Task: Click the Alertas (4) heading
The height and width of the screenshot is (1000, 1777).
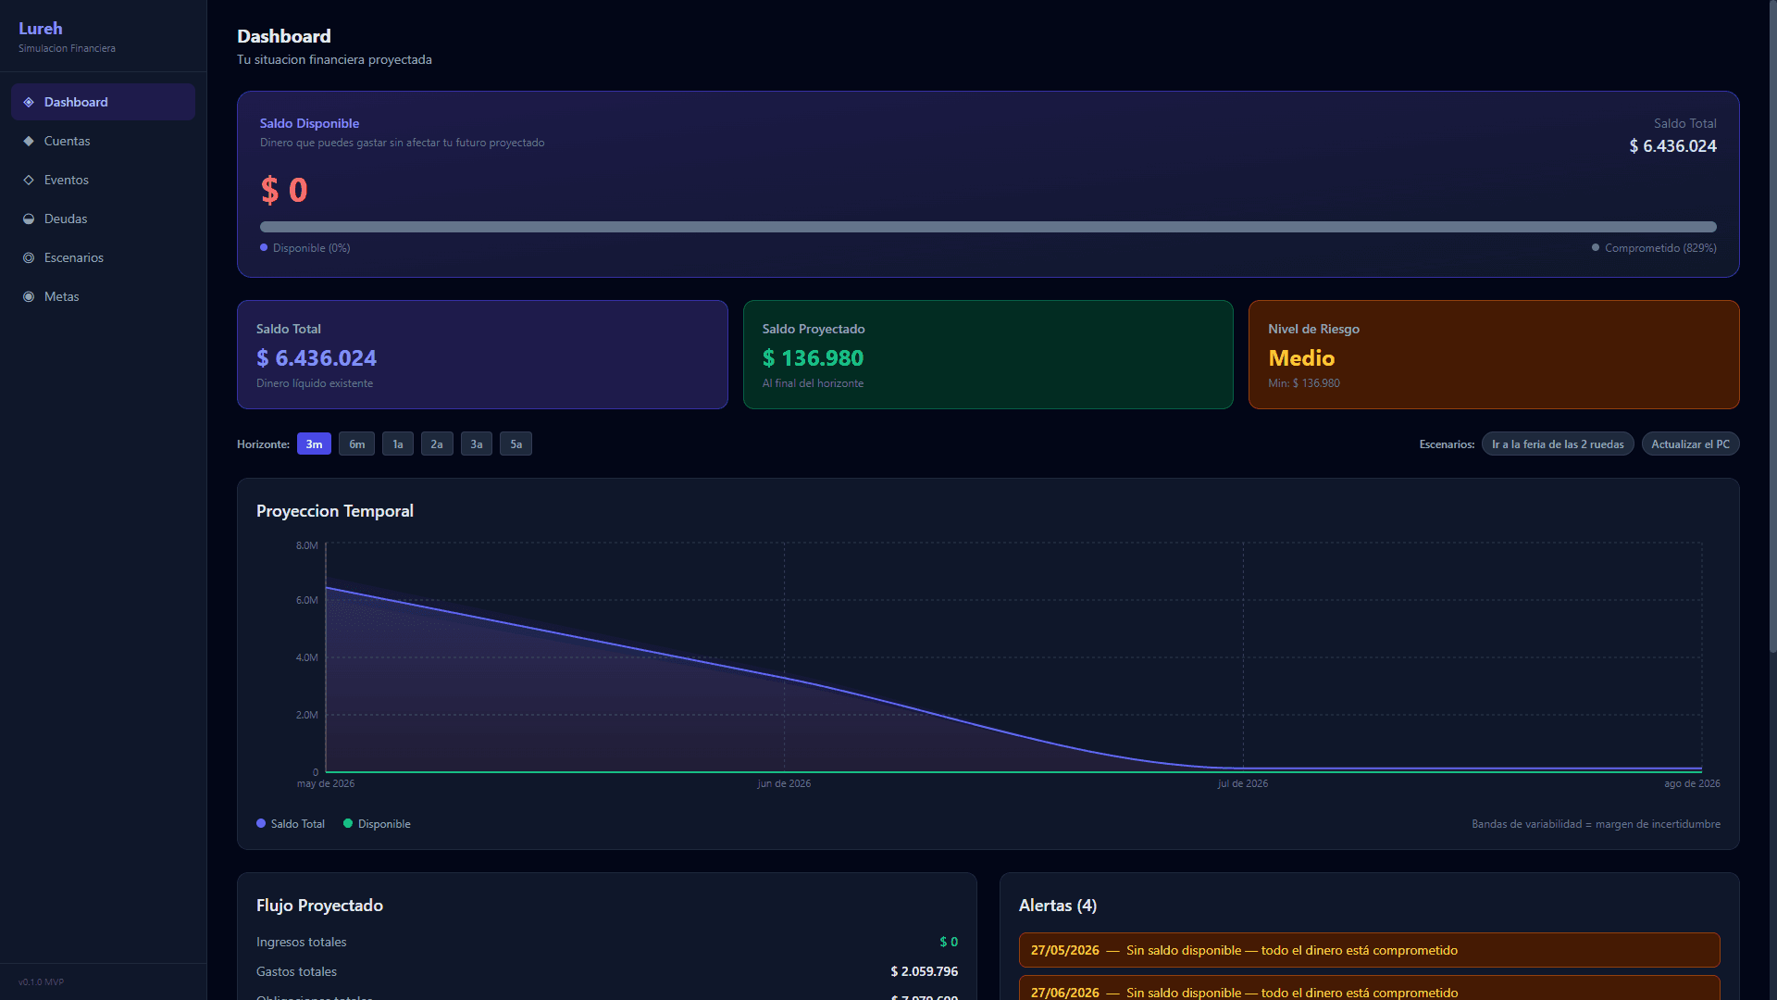Action: click(x=1058, y=906)
